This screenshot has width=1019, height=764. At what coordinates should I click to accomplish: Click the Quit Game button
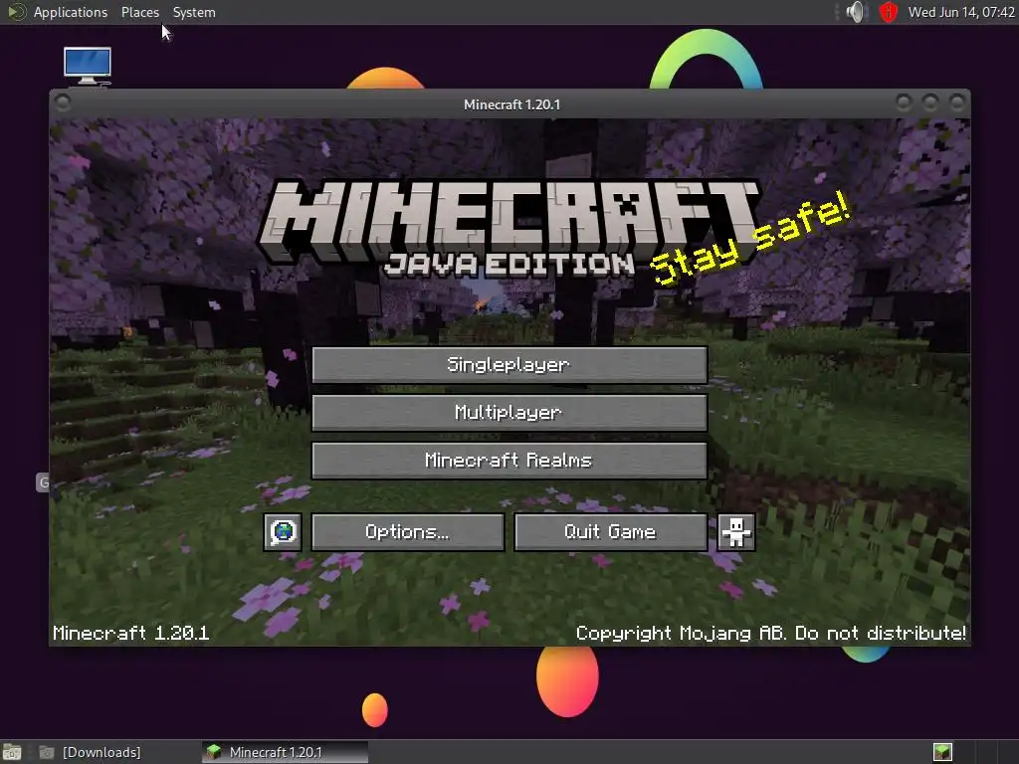pyautogui.click(x=611, y=532)
